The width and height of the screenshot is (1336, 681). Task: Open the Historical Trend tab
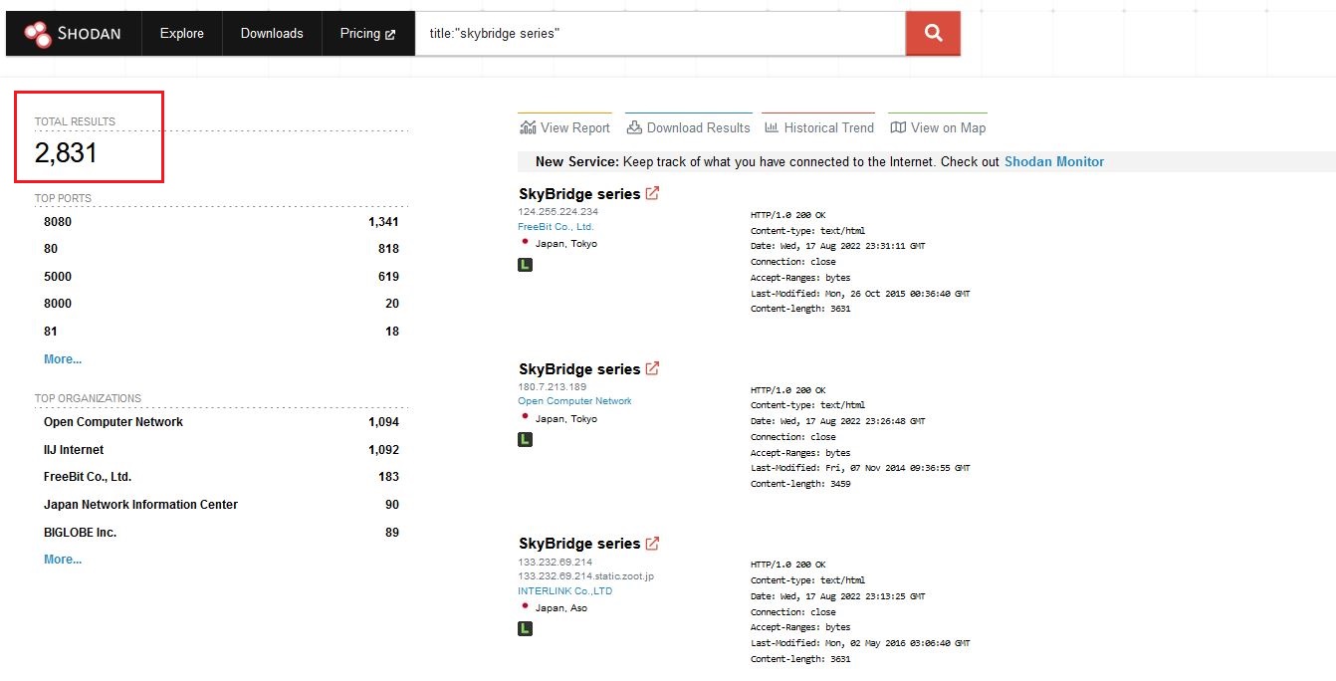819,127
